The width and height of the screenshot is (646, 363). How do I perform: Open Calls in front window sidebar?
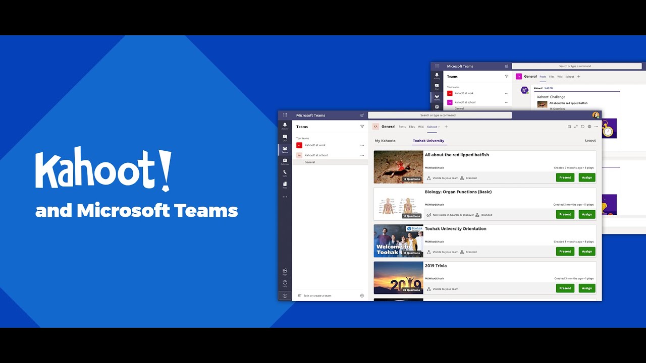pyautogui.click(x=285, y=173)
